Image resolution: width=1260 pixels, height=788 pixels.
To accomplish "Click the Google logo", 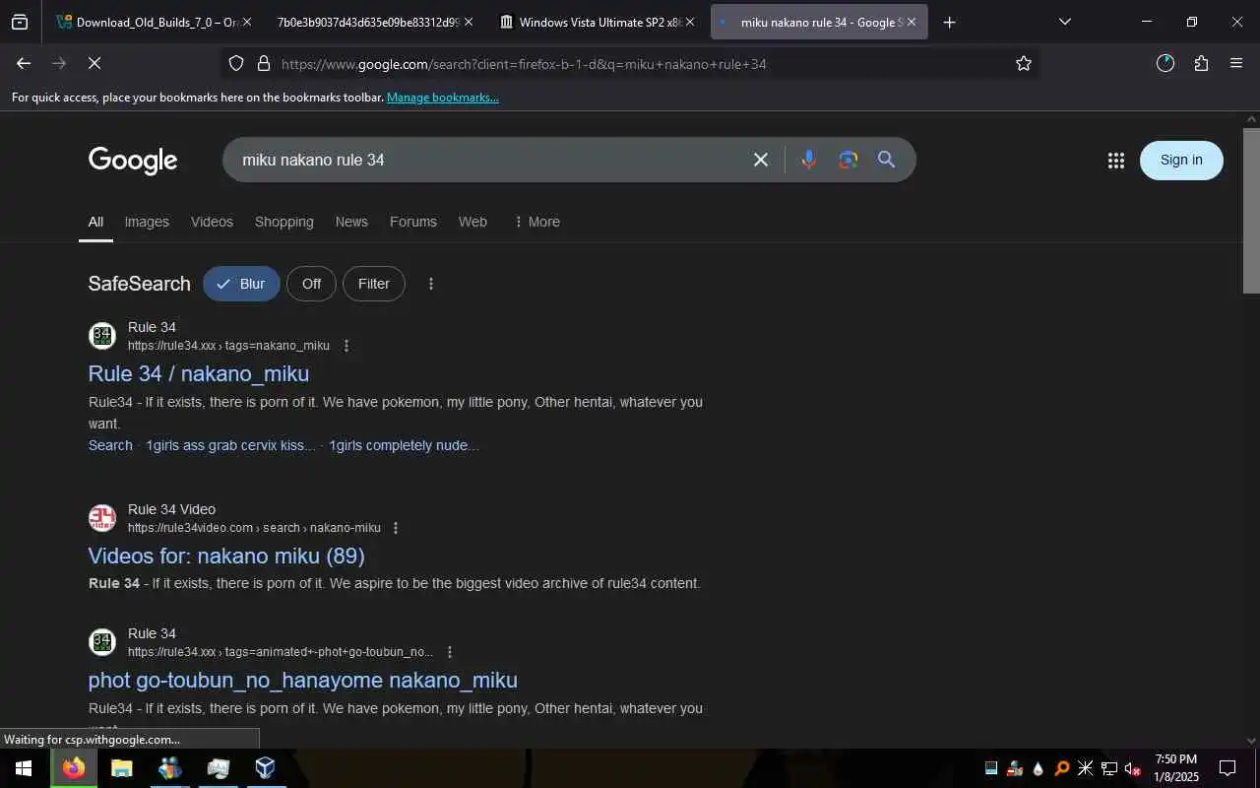I will 133,161.
